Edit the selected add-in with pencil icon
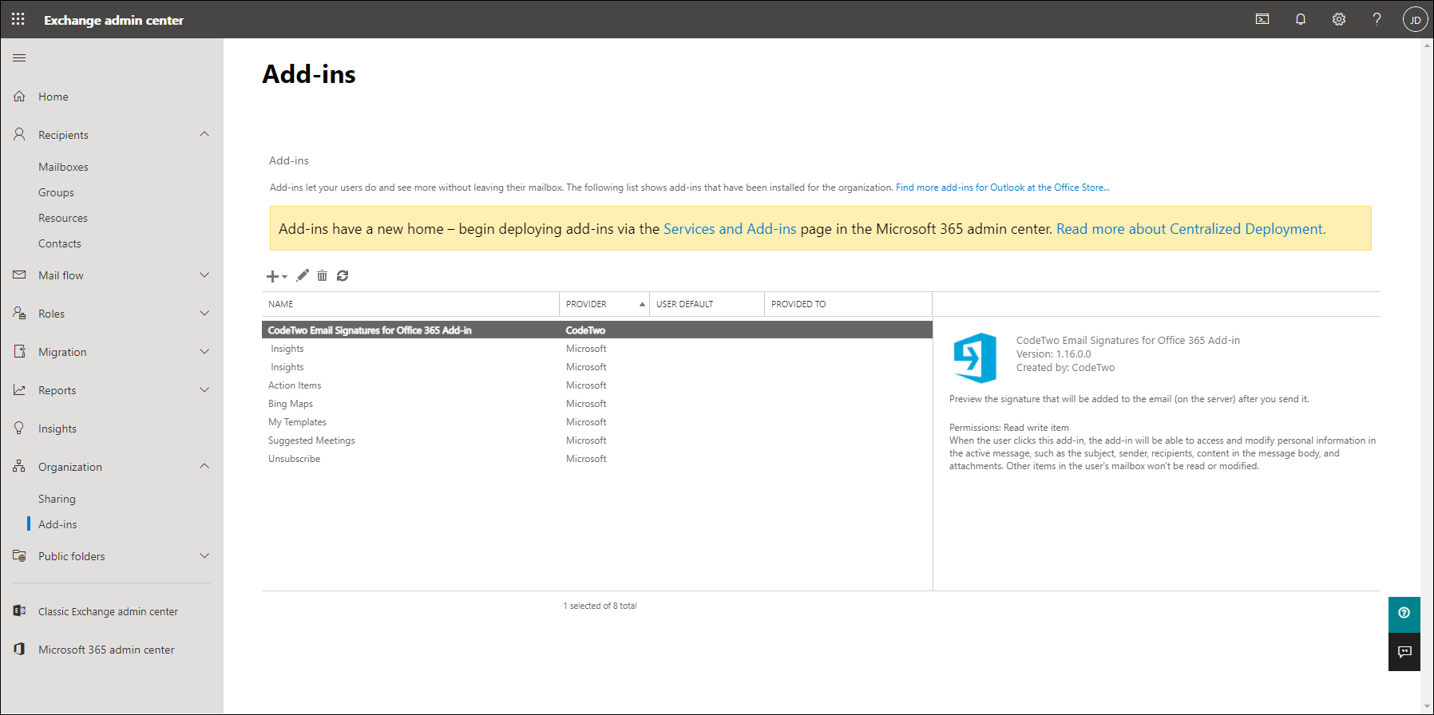Image resolution: width=1434 pixels, height=715 pixels. pos(302,275)
